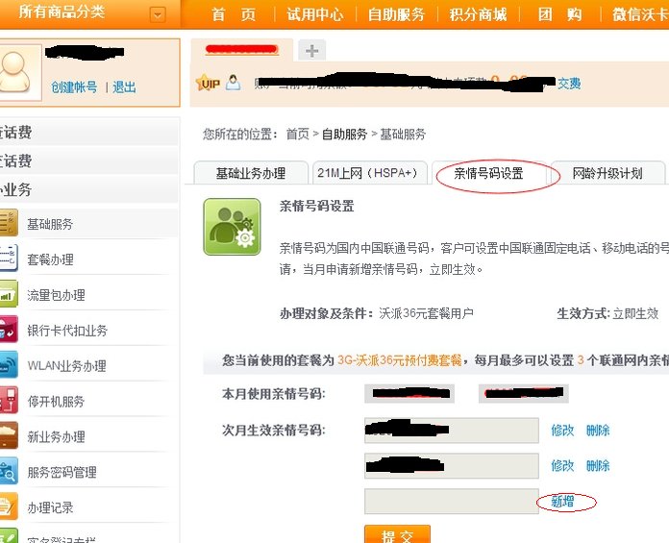Open the 首页 navigation menu item
669x543 pixels.
tap(234, 14)
